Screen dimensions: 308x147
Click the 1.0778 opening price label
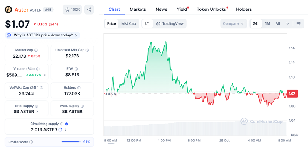(111, 94)
